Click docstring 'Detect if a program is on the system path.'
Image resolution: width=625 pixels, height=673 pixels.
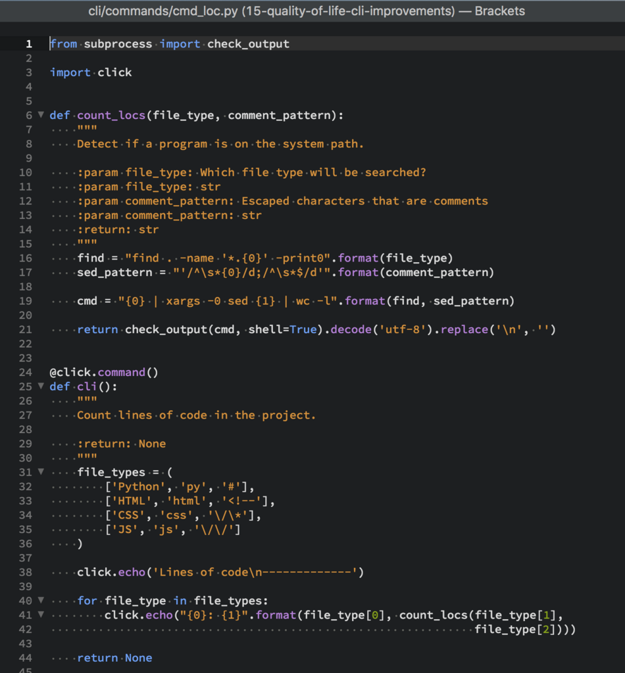(220, 144)
